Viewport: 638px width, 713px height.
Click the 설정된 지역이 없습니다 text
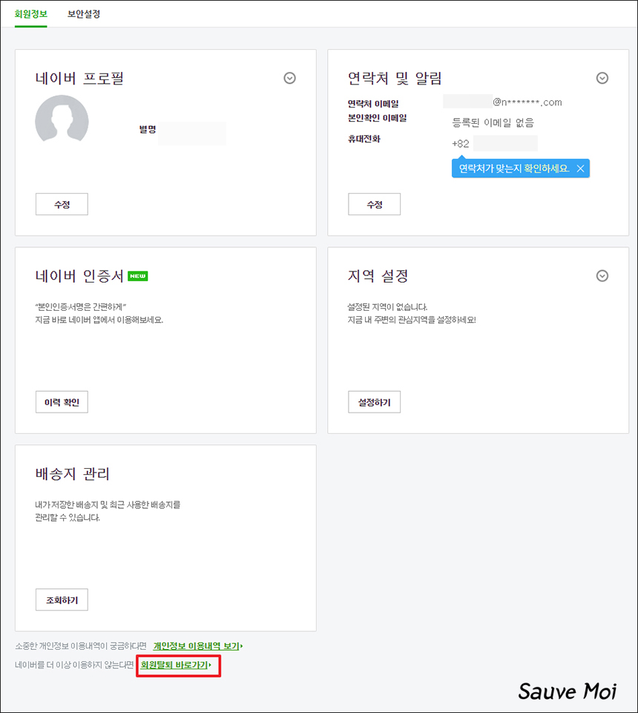[387, 307]
